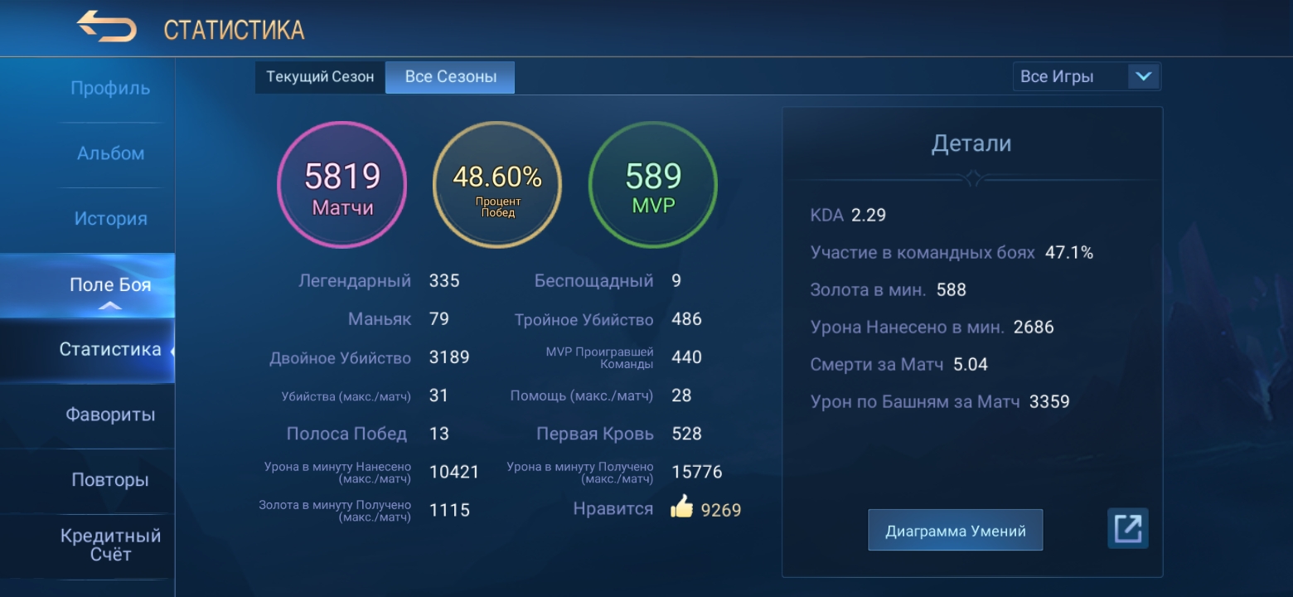This screenshot has height=597, width=1293.
Task: Select the Все Сезоны tab
Action: click(450, 77)
